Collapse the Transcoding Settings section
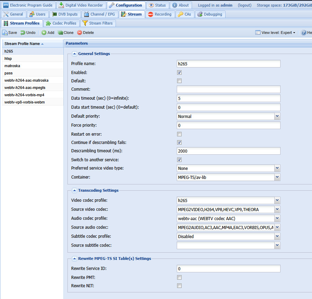This screenshot has height=299, width=312. pos(74,190)
